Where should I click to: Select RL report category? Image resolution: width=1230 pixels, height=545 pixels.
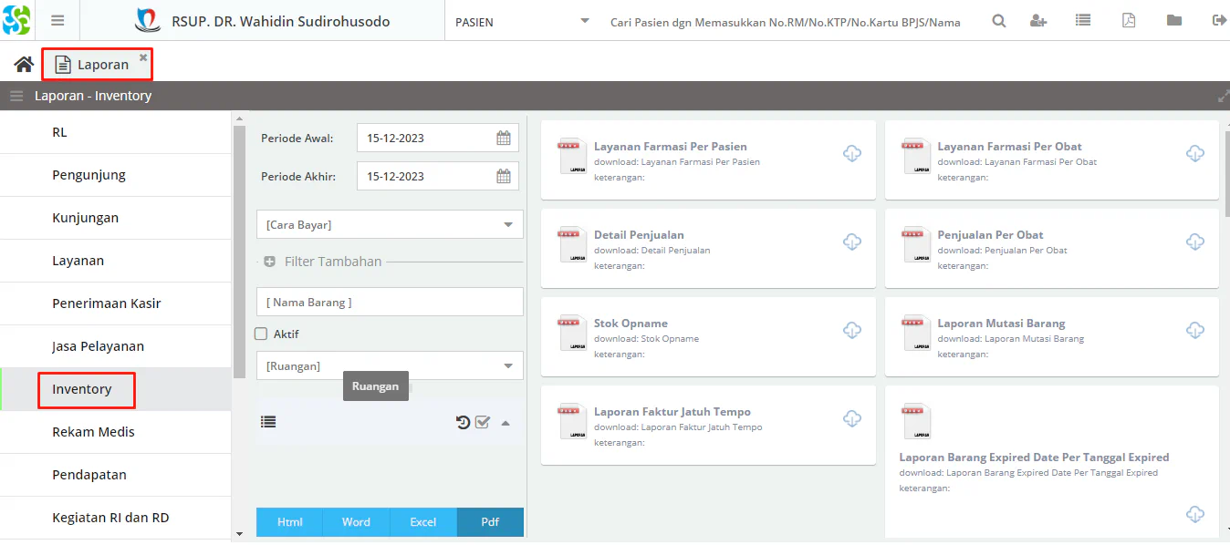[x=115, y=132]
